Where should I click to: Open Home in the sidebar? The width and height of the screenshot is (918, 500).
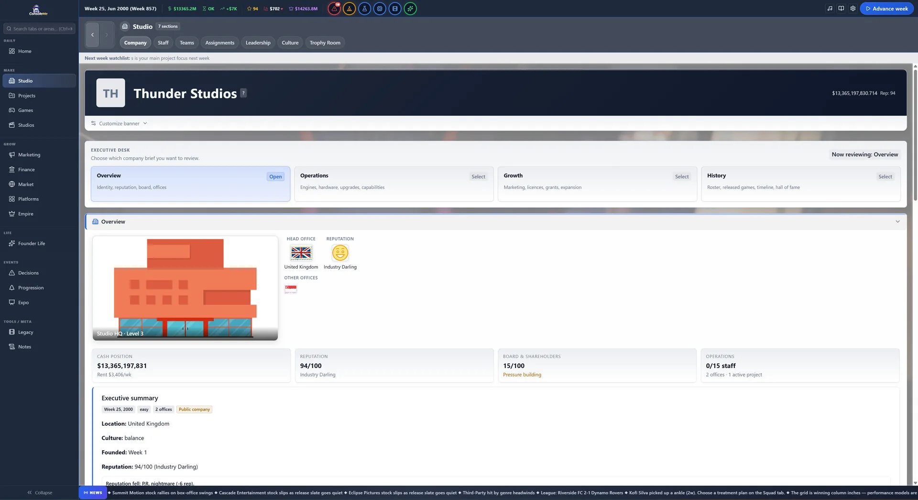39,51
